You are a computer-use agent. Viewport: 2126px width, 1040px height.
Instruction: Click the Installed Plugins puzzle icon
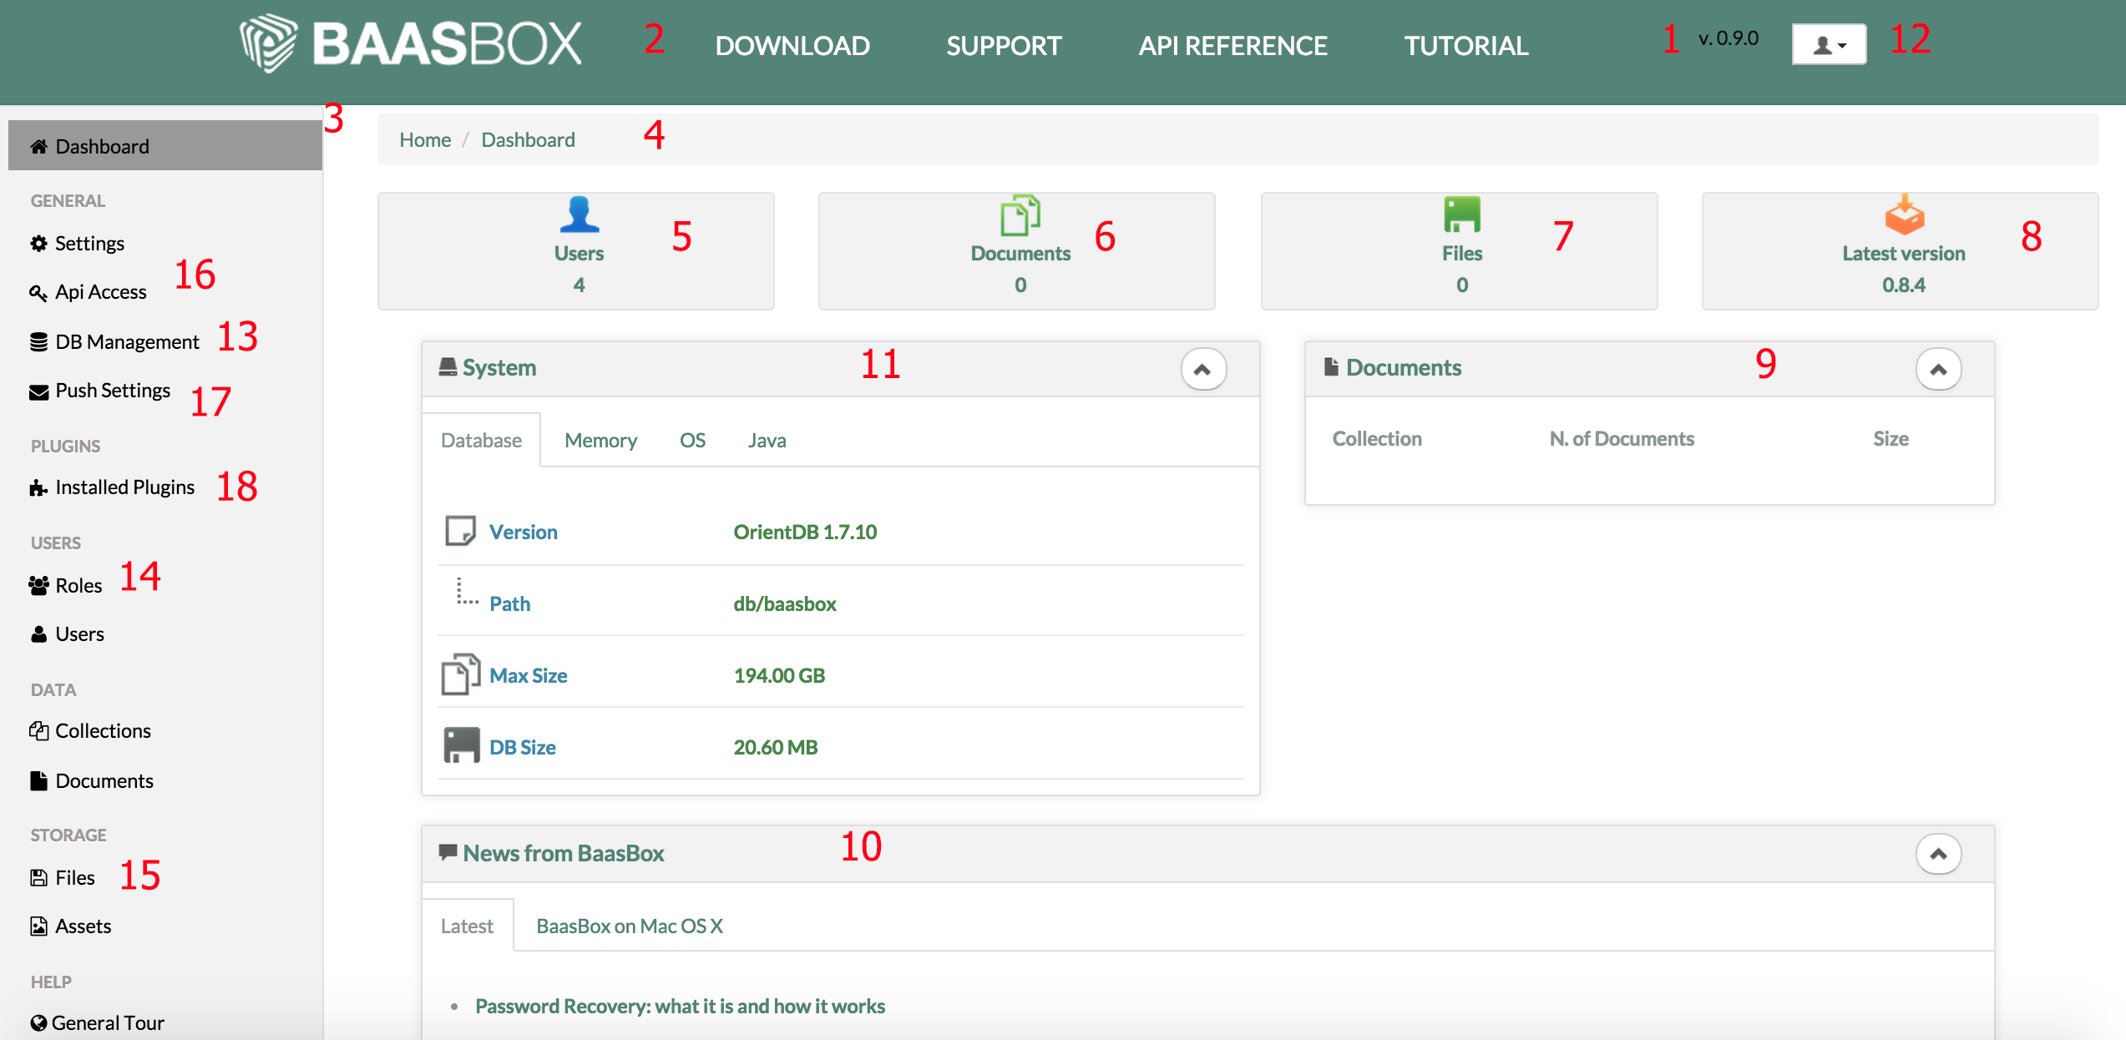[x=38, y=488]
